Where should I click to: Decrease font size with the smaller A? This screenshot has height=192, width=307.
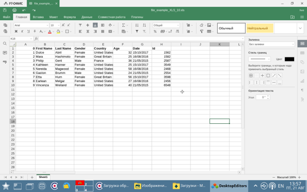click(69, 25)
